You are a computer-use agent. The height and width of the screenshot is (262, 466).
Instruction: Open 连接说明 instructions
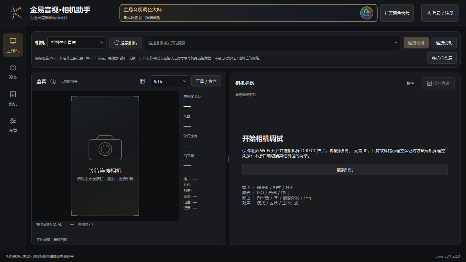444,43
